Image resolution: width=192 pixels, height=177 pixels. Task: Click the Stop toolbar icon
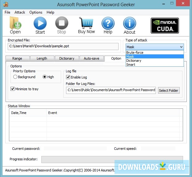tap(62, 23)
